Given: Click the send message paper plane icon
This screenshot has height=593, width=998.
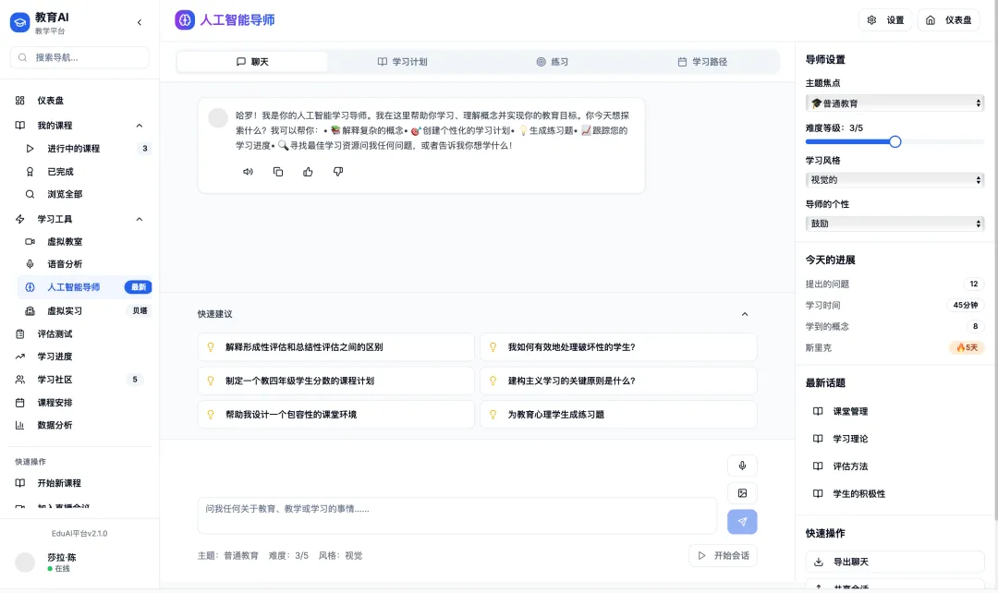Looking at the screenshot, I should (742, 523).
